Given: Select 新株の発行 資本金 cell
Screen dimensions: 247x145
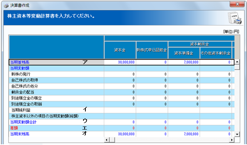Looking at the screenshot, I should point(120,74).
